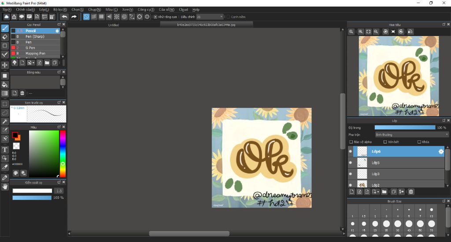Click the Undo arrow in the toolbar
This screenshot has width=451, height=242.
click(64, 17)
